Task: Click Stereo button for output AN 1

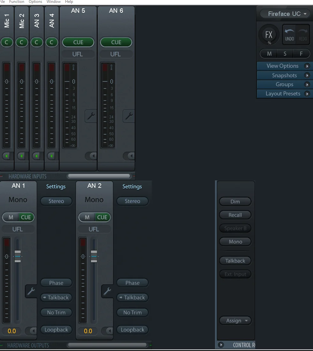Action: click(56, 201)
